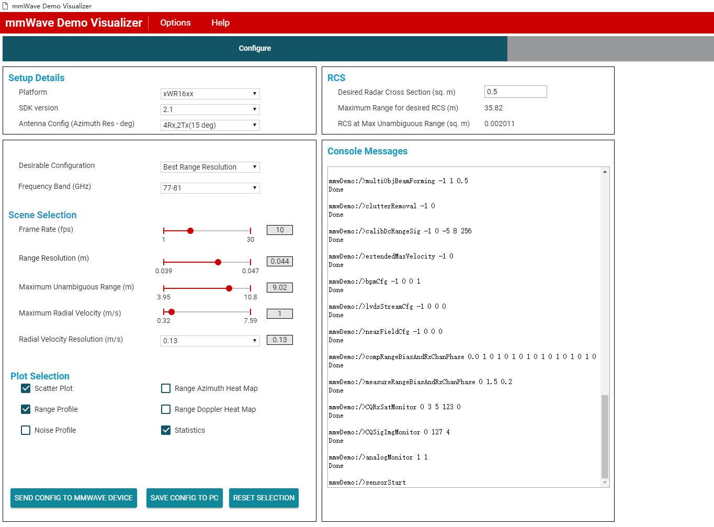Image resolution: width=714 pixels, height=527 pixels.
Task: Click the Maximum Unambiguous Range slider handle
Action: (x=229, y=288)
